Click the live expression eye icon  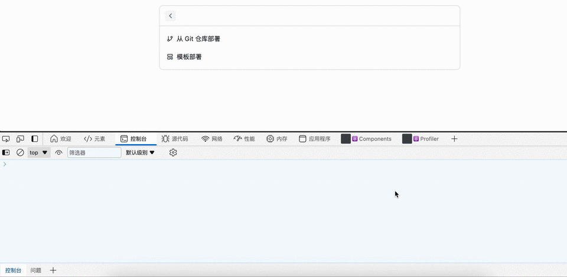pyautogui.click(x=59, y=152)
